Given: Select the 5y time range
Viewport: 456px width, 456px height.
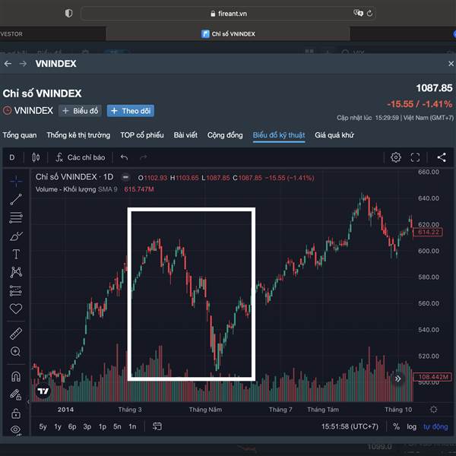Looking at the screenshot, I should (x=43, y=426).
